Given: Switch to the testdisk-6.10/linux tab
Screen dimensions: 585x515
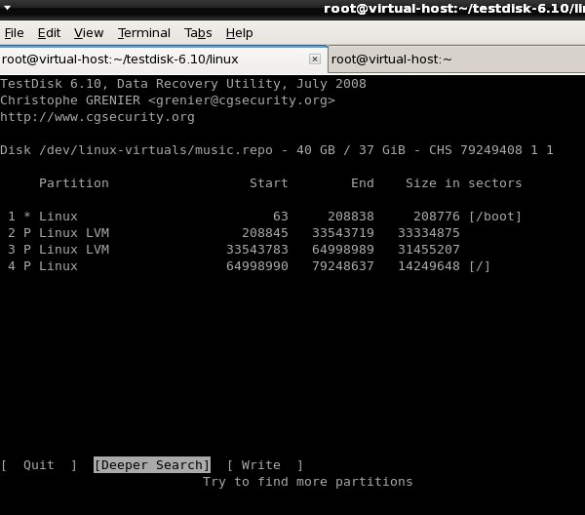Looking at the screenshot, I should (164, 59).
